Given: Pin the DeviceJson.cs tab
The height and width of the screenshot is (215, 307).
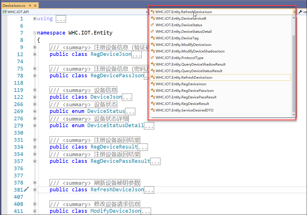Looking at the screenshot, I should click(30, 5).
